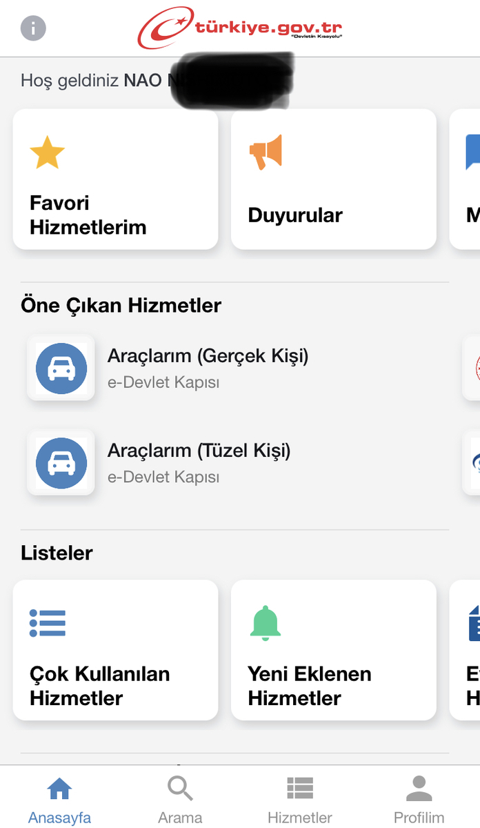Open the türkiye.gov.tr logo
The image size is (480, 828).
[240, 28]
